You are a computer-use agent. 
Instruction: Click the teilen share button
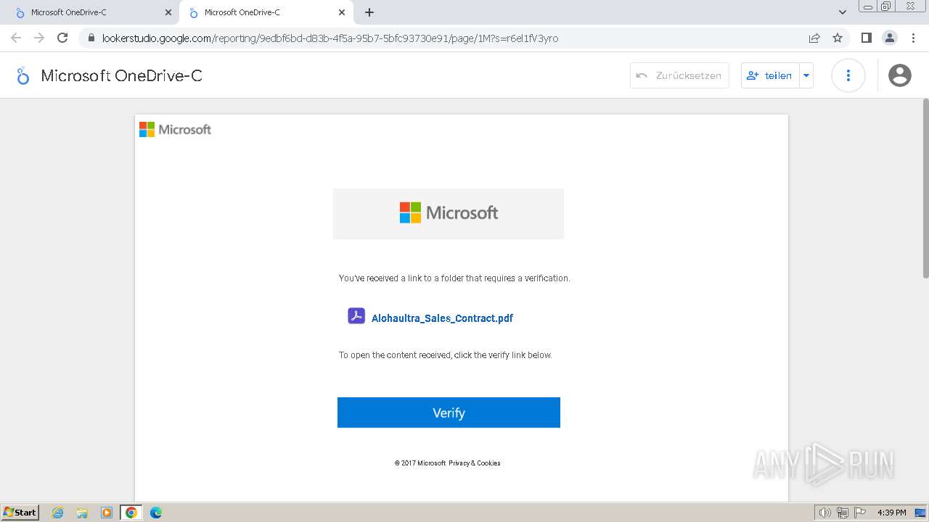(770, 75)
